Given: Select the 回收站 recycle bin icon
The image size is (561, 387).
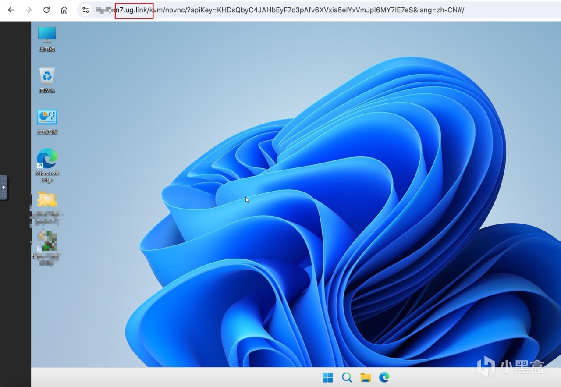Looking at the screenshot, I should click(x=47, y=80).
